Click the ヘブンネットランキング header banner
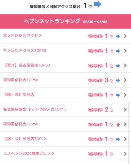Image resolution: width=131 pixels, height=164 pixels. 65,22
